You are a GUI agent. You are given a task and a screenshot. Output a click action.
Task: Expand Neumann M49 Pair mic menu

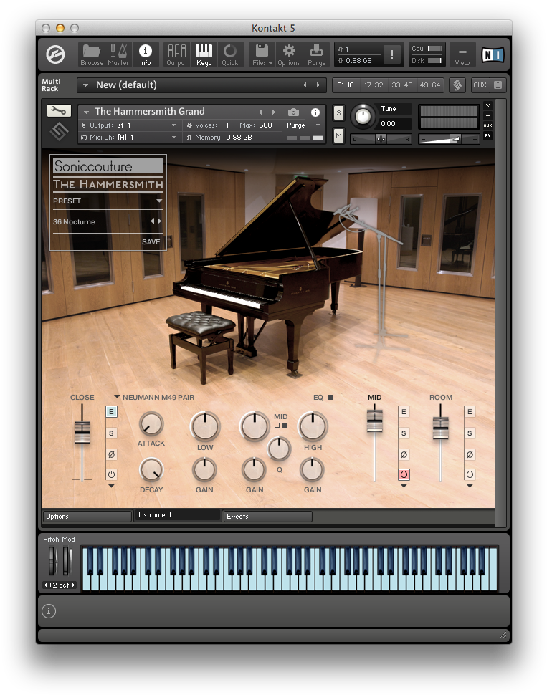tap(117, 397)
